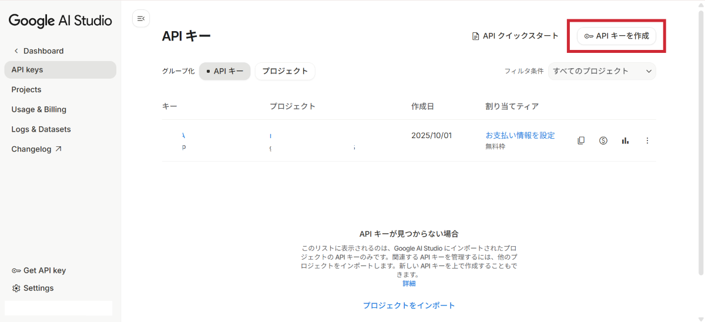Click the gear icon for Settings
This screenshot has width=705, height=322.
(16, 289)
